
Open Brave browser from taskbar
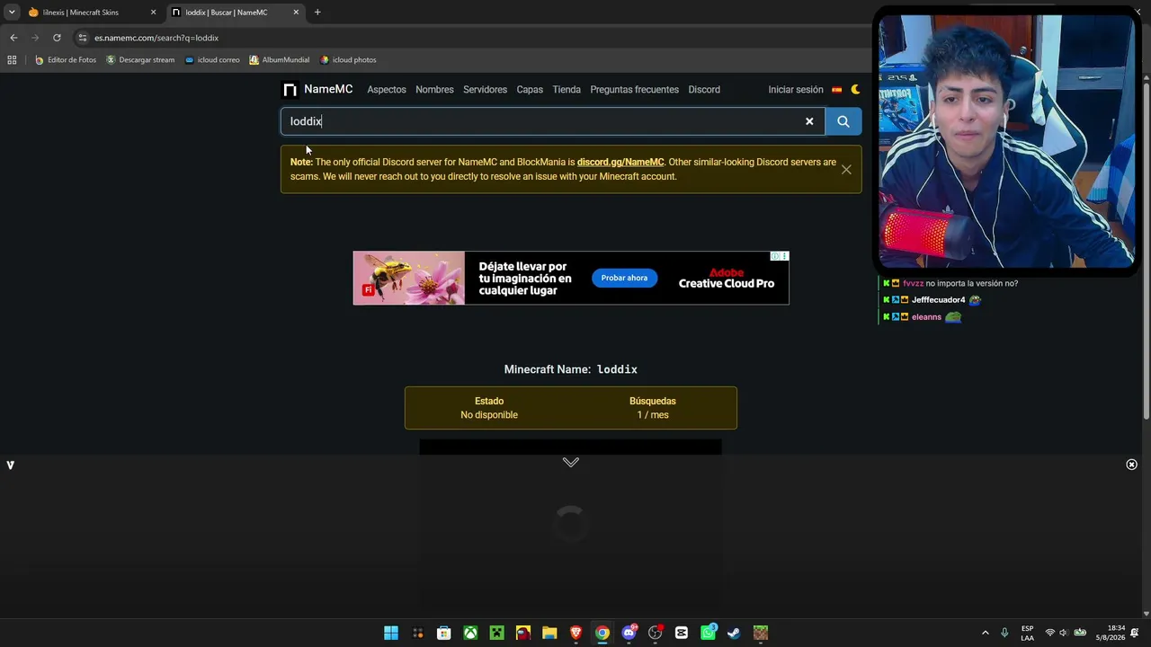pos(575,633)
